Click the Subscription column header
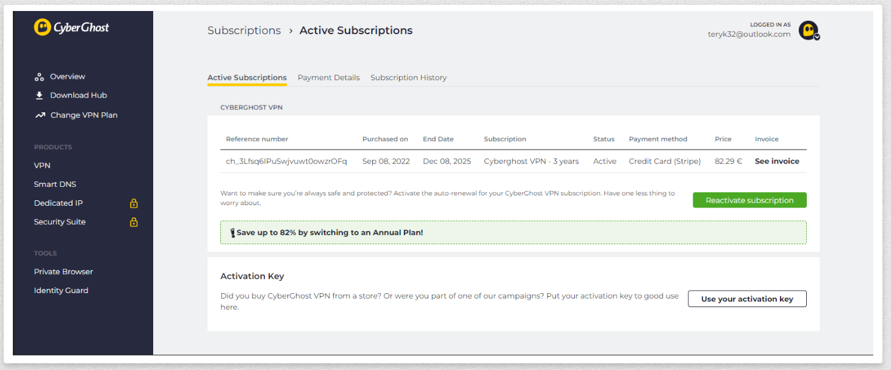 pyautogui.click(x=505, y=139)
